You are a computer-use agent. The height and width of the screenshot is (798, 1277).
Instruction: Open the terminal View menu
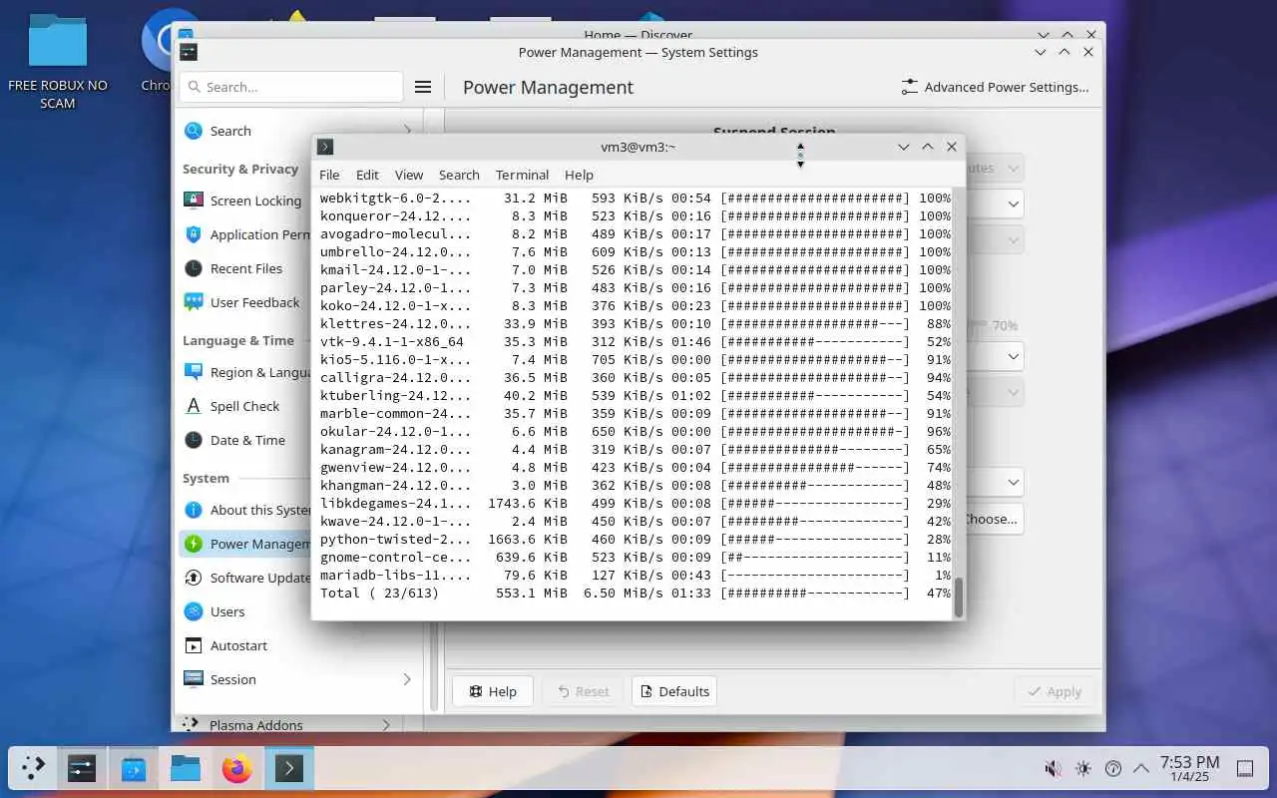click(409, 175)
